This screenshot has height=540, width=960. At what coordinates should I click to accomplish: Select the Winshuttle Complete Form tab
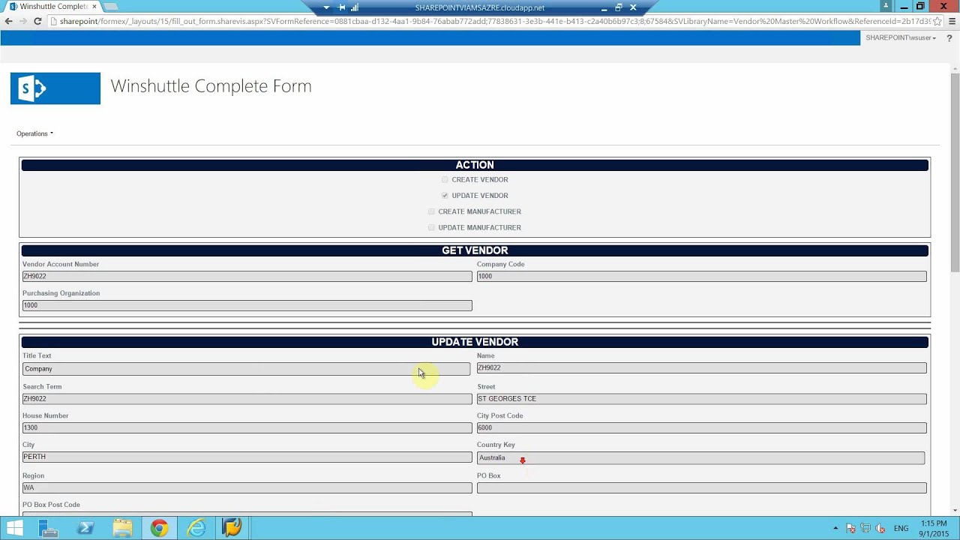pos(52,6)
